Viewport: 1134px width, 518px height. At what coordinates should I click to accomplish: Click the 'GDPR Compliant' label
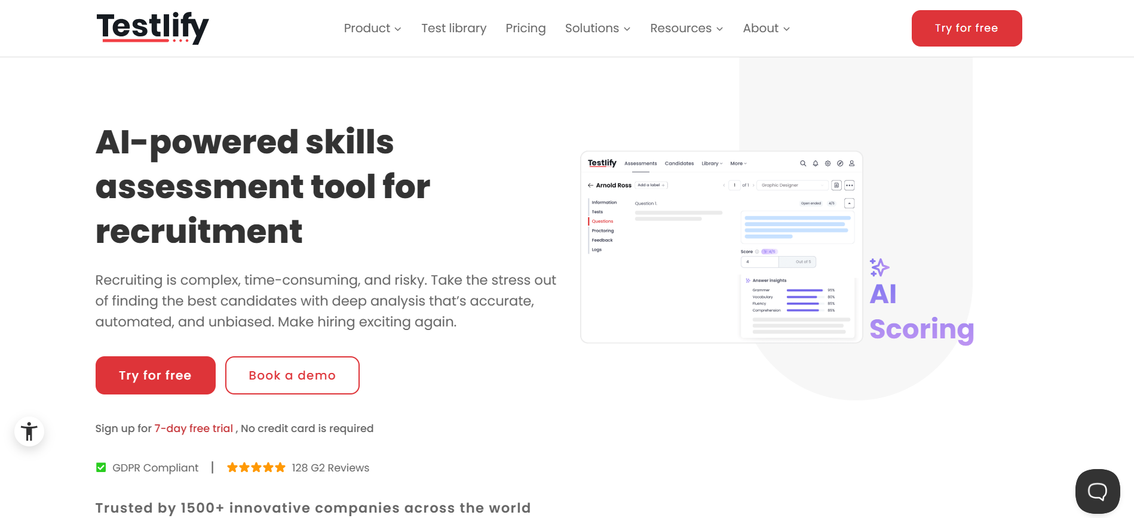pos(155,468)
